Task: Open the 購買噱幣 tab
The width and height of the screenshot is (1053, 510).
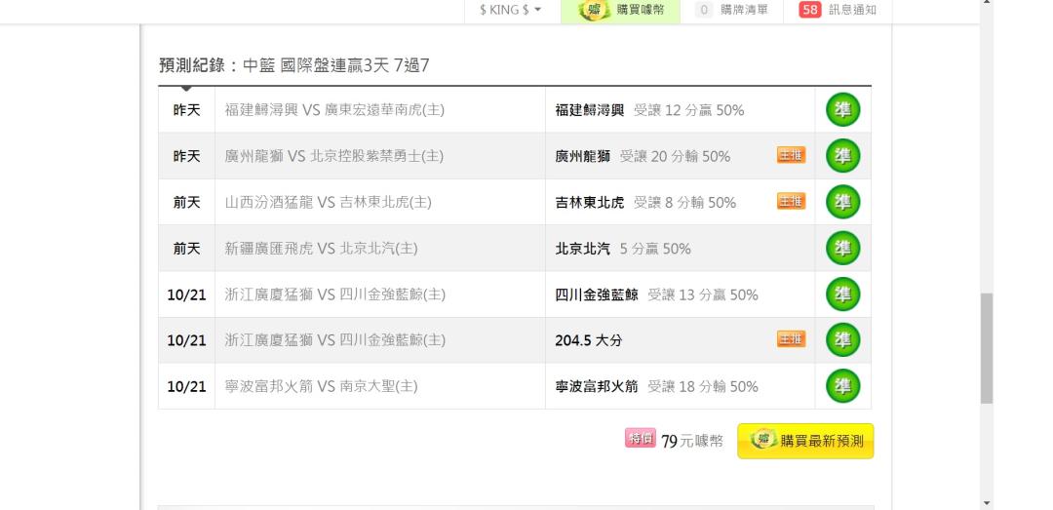Action: point(620,10)
